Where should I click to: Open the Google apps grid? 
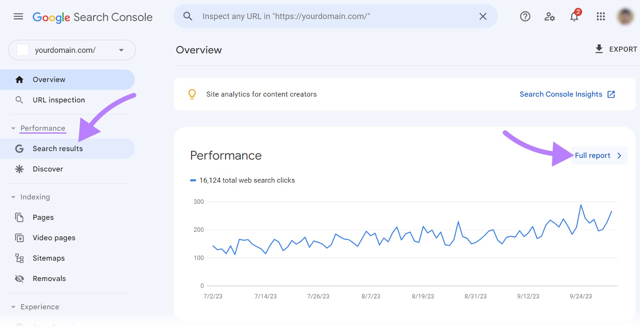pos(600,16)
